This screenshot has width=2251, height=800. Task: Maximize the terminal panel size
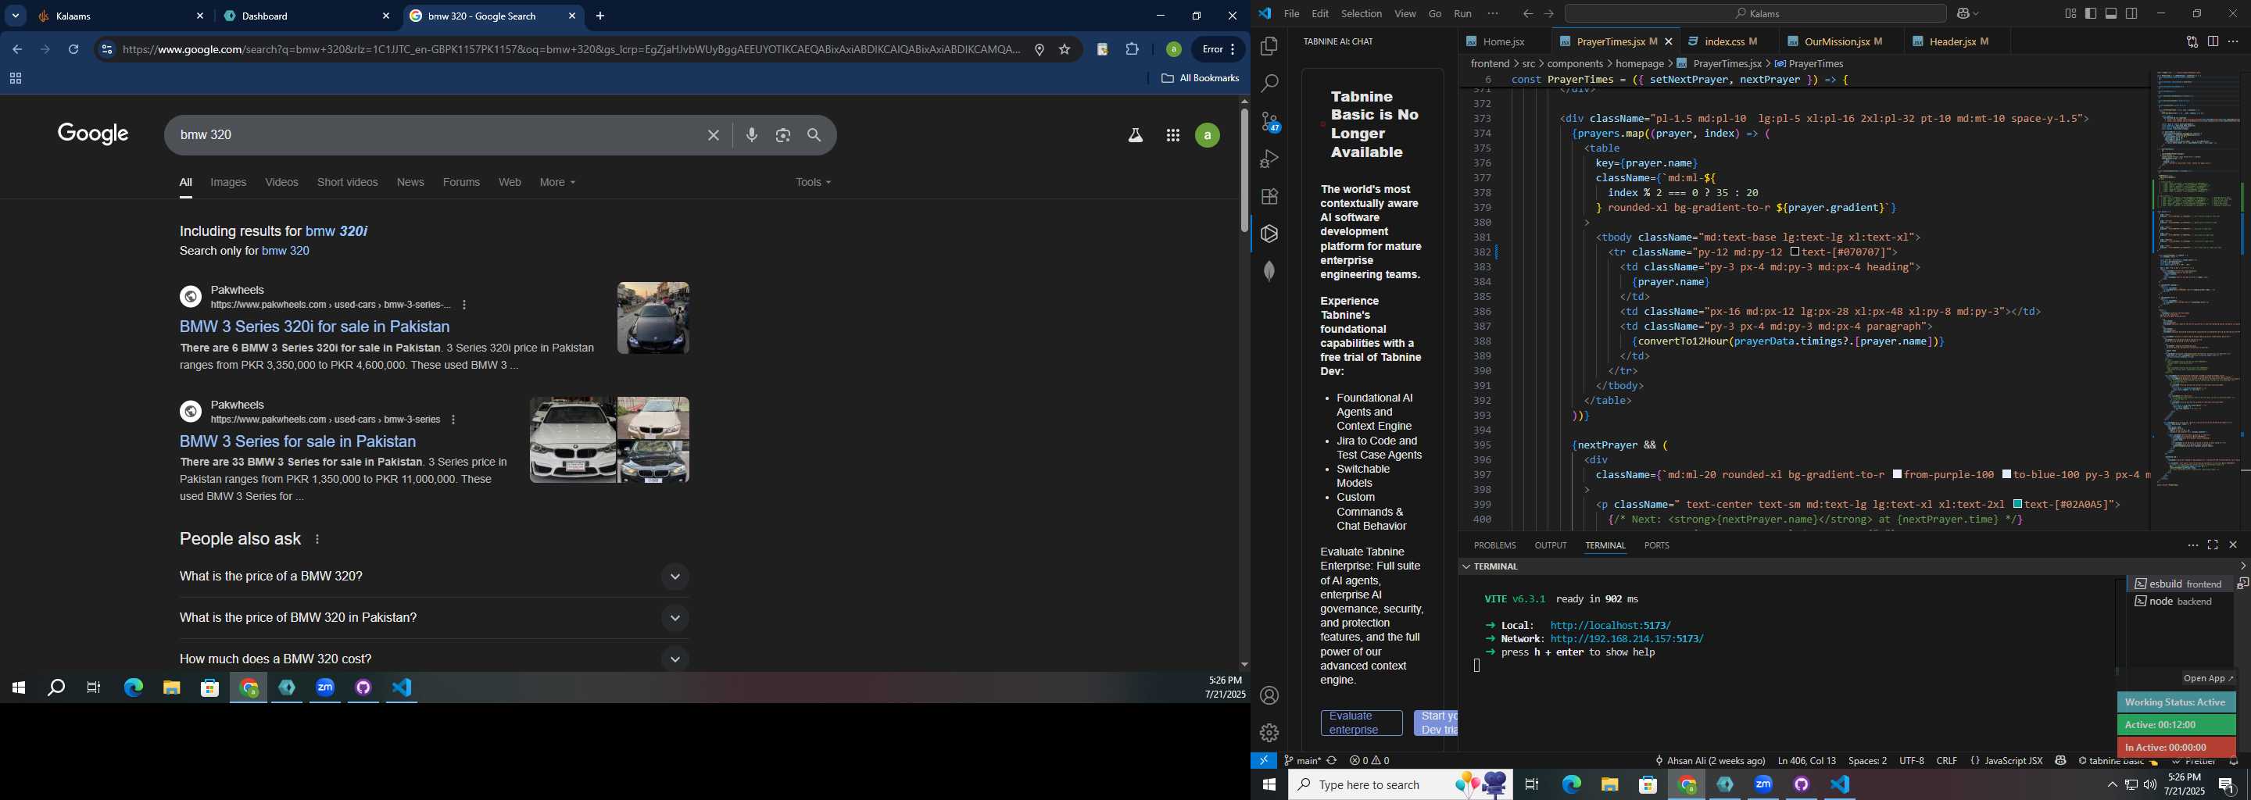2213,545
